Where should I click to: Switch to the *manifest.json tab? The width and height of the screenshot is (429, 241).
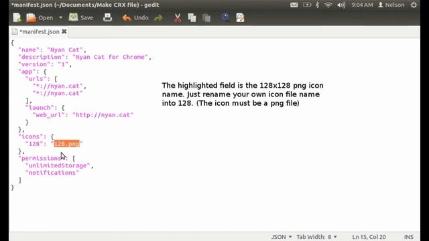click(x=39, y=31)
